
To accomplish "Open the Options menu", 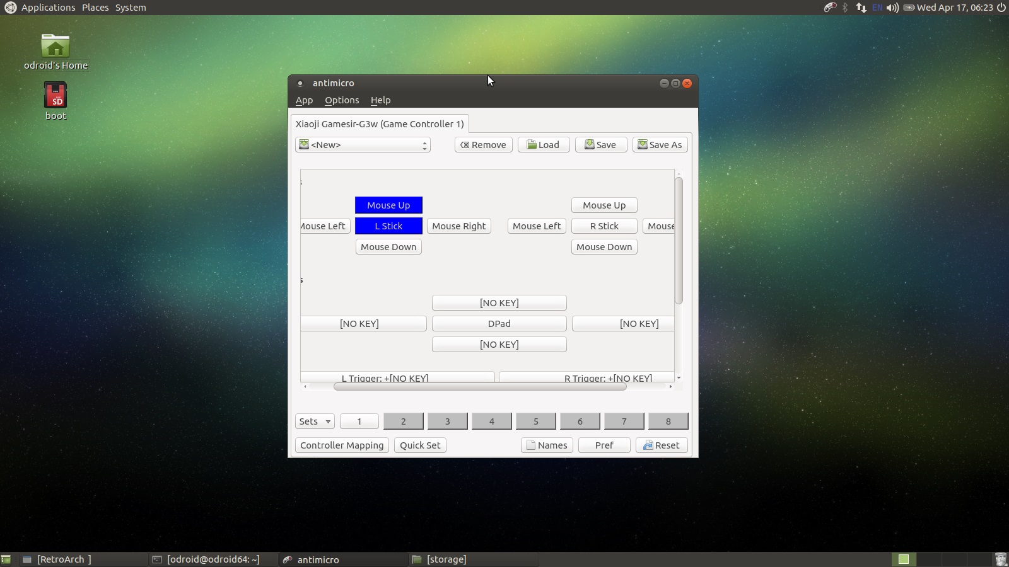I will (x=342, y=100).
